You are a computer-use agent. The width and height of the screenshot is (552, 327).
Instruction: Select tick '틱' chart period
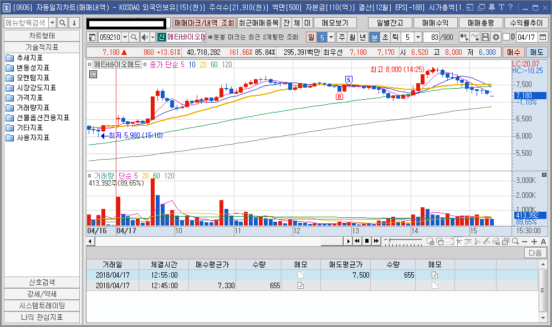tap(396, 37)
